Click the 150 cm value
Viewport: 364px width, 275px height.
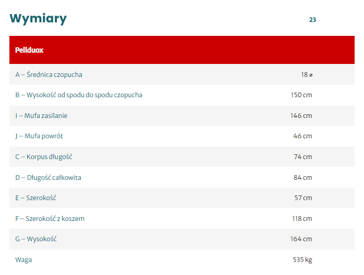pos(301,95)
